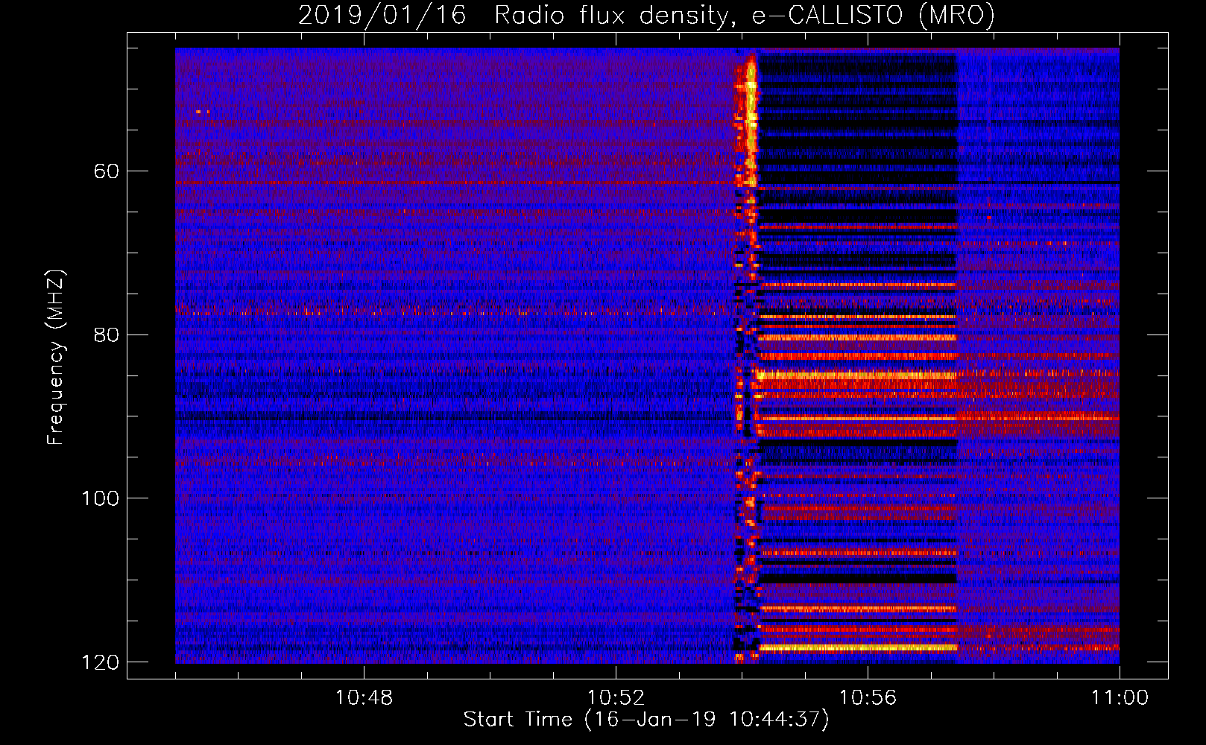Click the 'Start Time (16-Jan-19 10:44:37)' label
The image size is (1206, 745).
(x=646, y=720)
